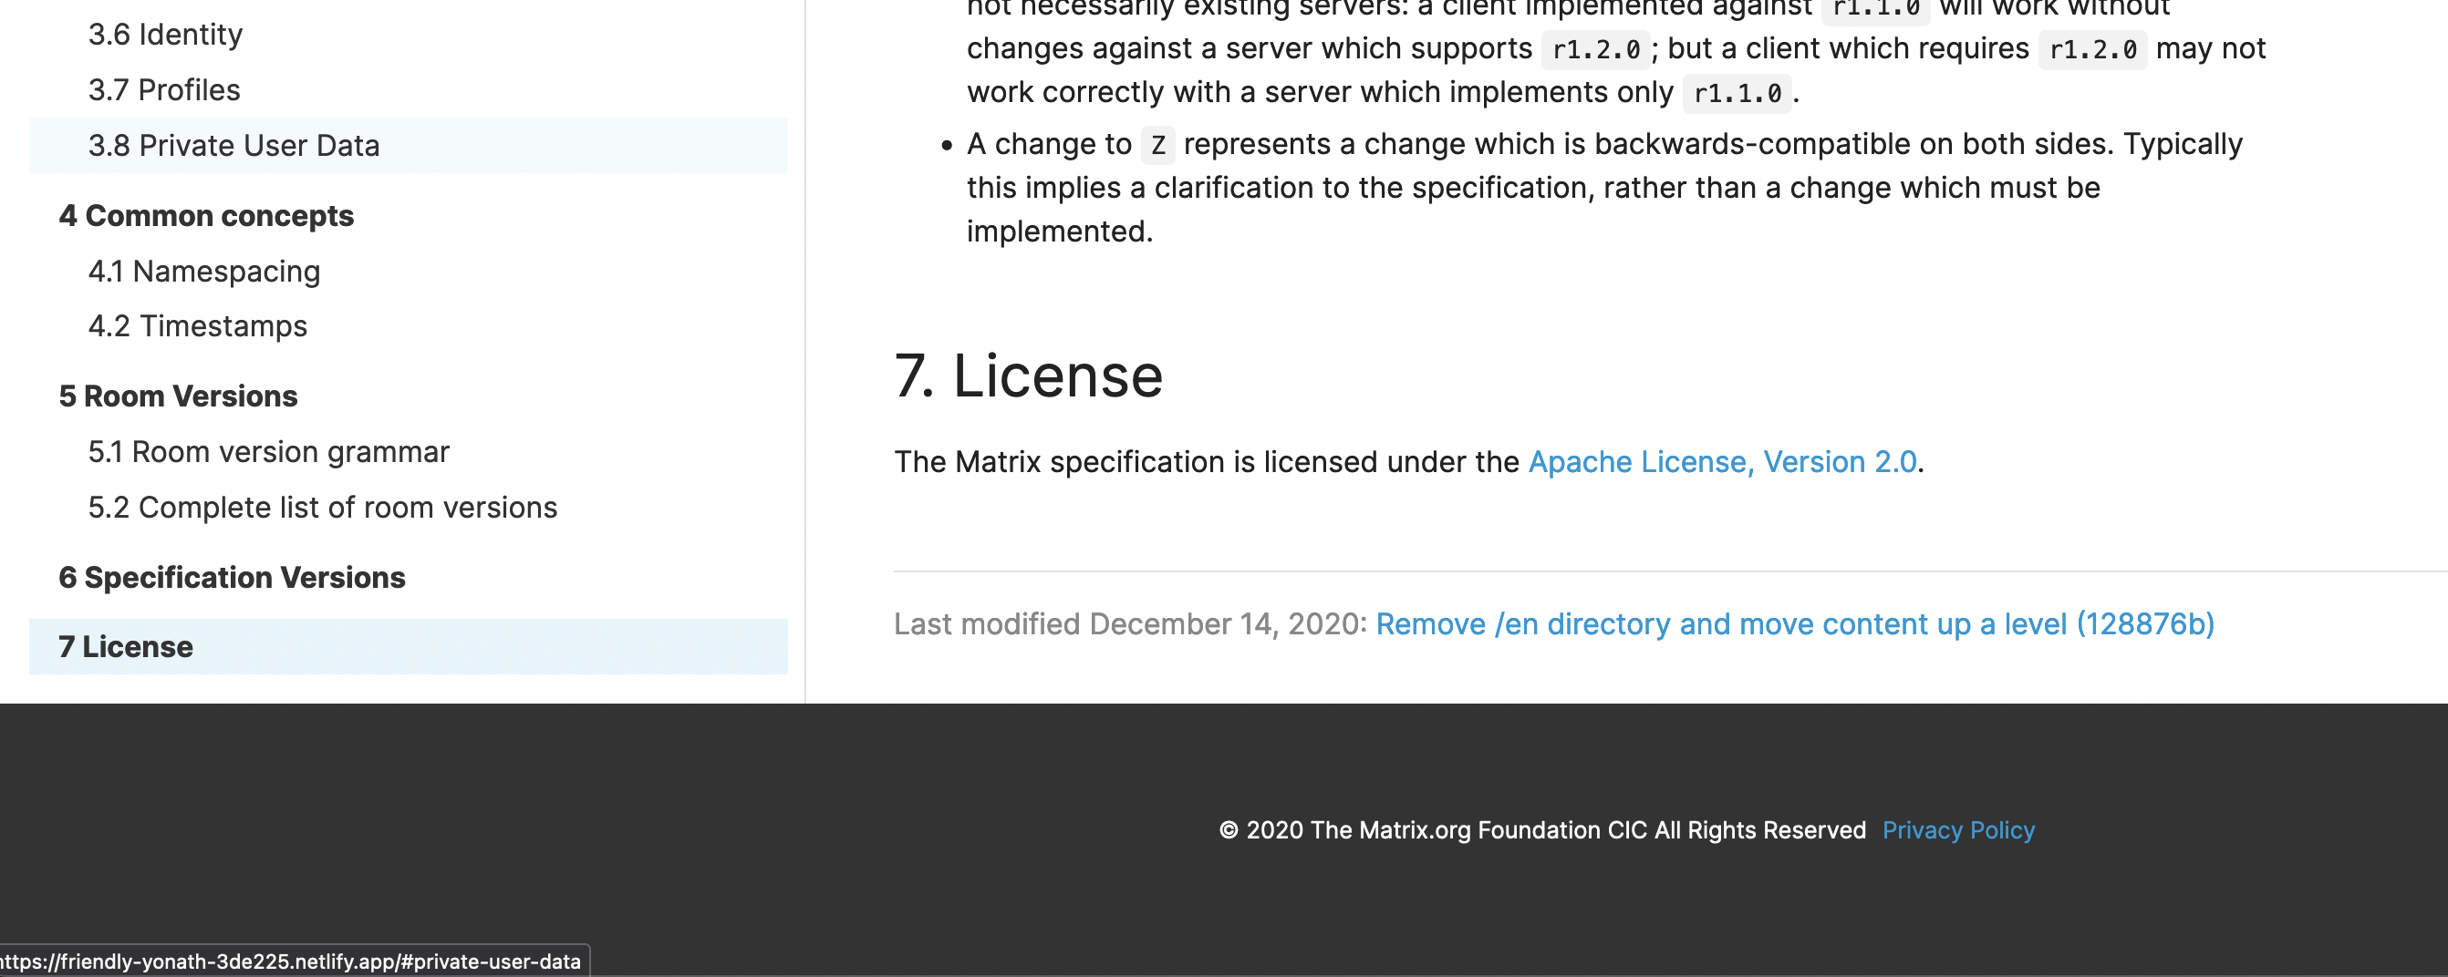View the Privacy Policy
Viewport: 2448px width, 977px height.
point(1958,830)
